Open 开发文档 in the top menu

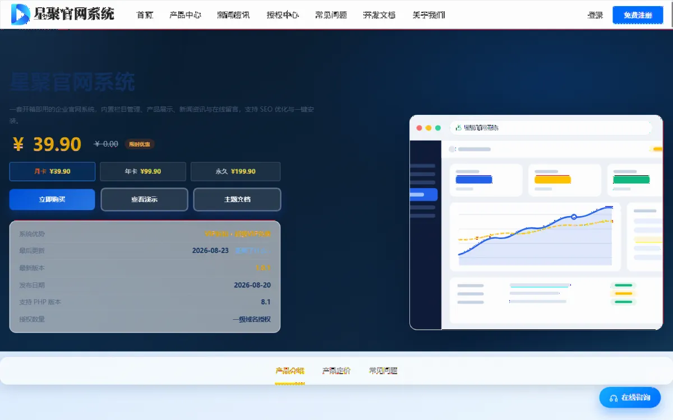click(379, 15)
